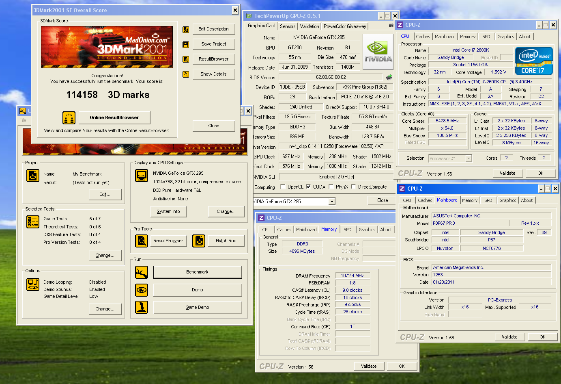Click the Display and CPU Settings monitor icon
561x384 pixels.
(x=142, y=176)
